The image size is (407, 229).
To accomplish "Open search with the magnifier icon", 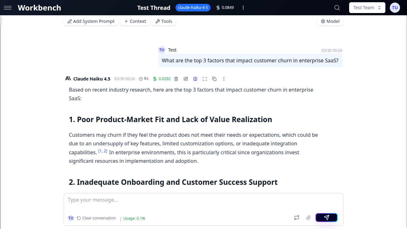I will tap(337, 8).
